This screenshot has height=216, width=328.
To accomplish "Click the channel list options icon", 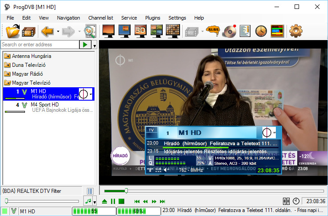I will 90,191.
